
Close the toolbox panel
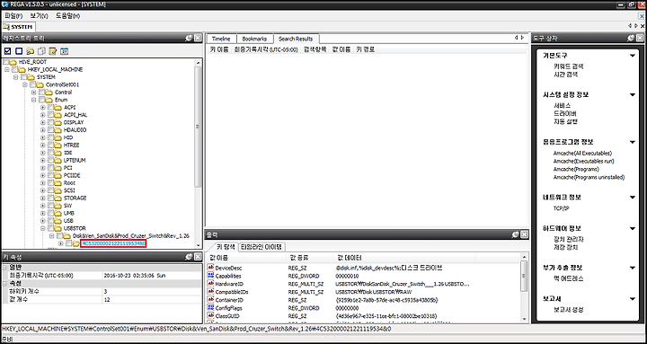point(640,38)
